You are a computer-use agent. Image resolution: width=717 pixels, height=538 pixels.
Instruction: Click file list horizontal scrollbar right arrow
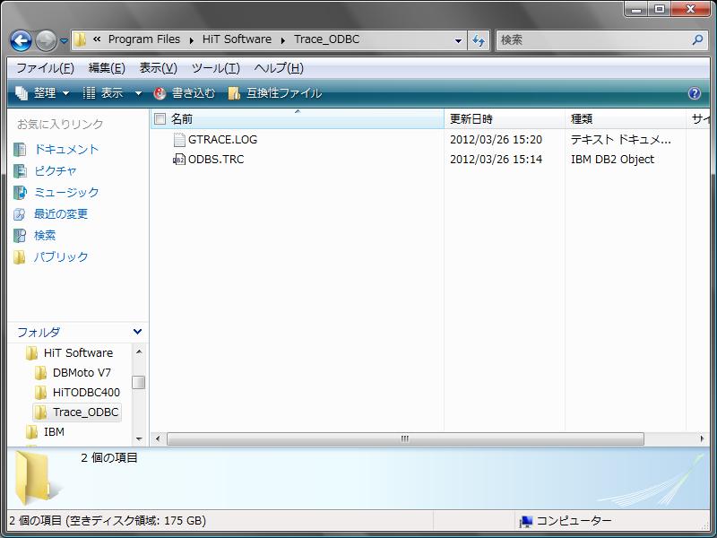click(x=702, y=438)
